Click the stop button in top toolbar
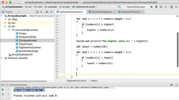The image size is (179, 100). click(x=166, y=7)
